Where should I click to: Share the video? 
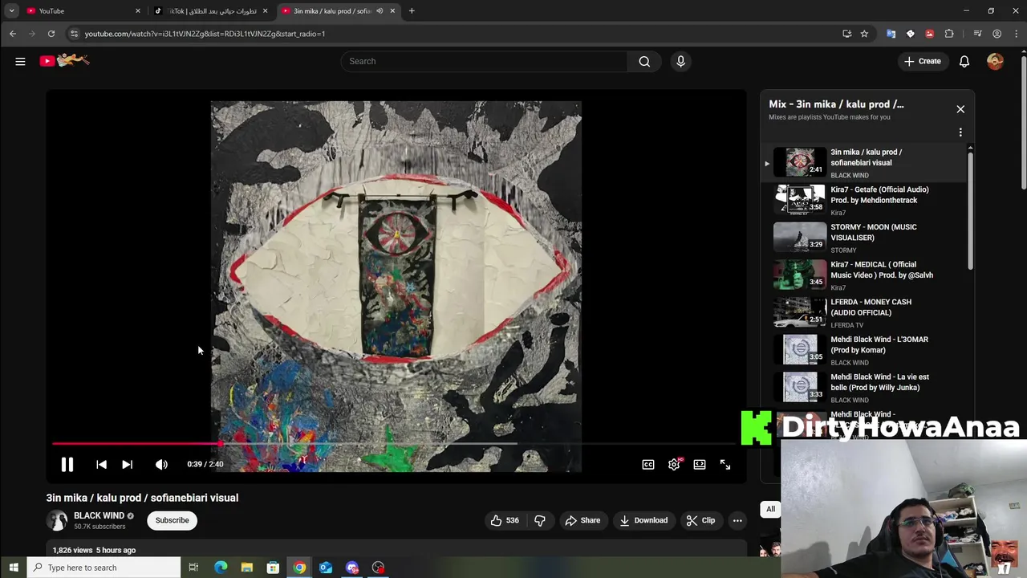[x=583, y=520]
